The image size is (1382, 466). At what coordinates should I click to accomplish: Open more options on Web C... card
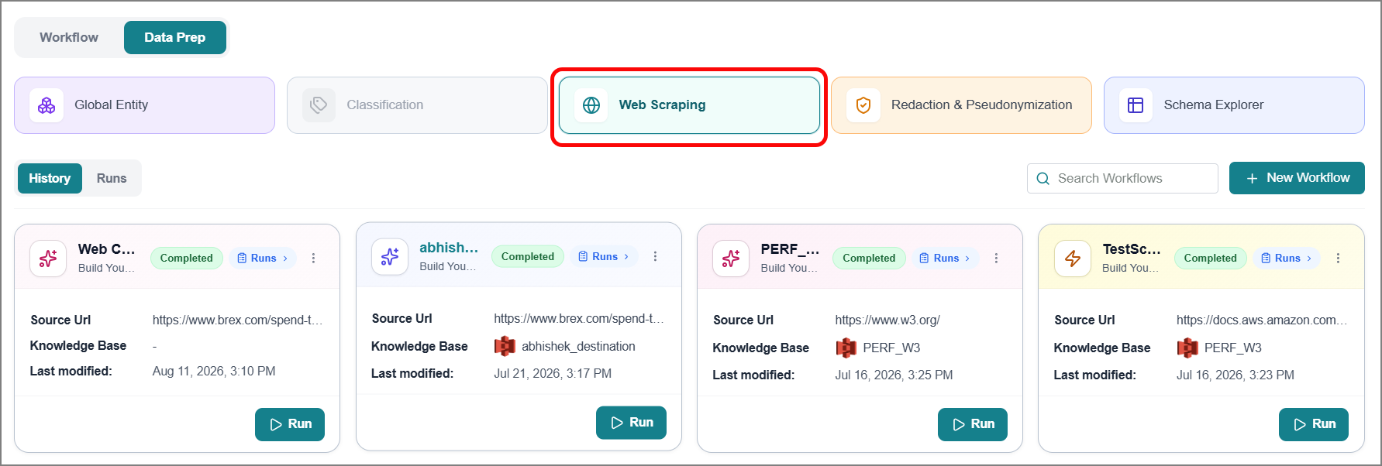[x=314, y=258]
